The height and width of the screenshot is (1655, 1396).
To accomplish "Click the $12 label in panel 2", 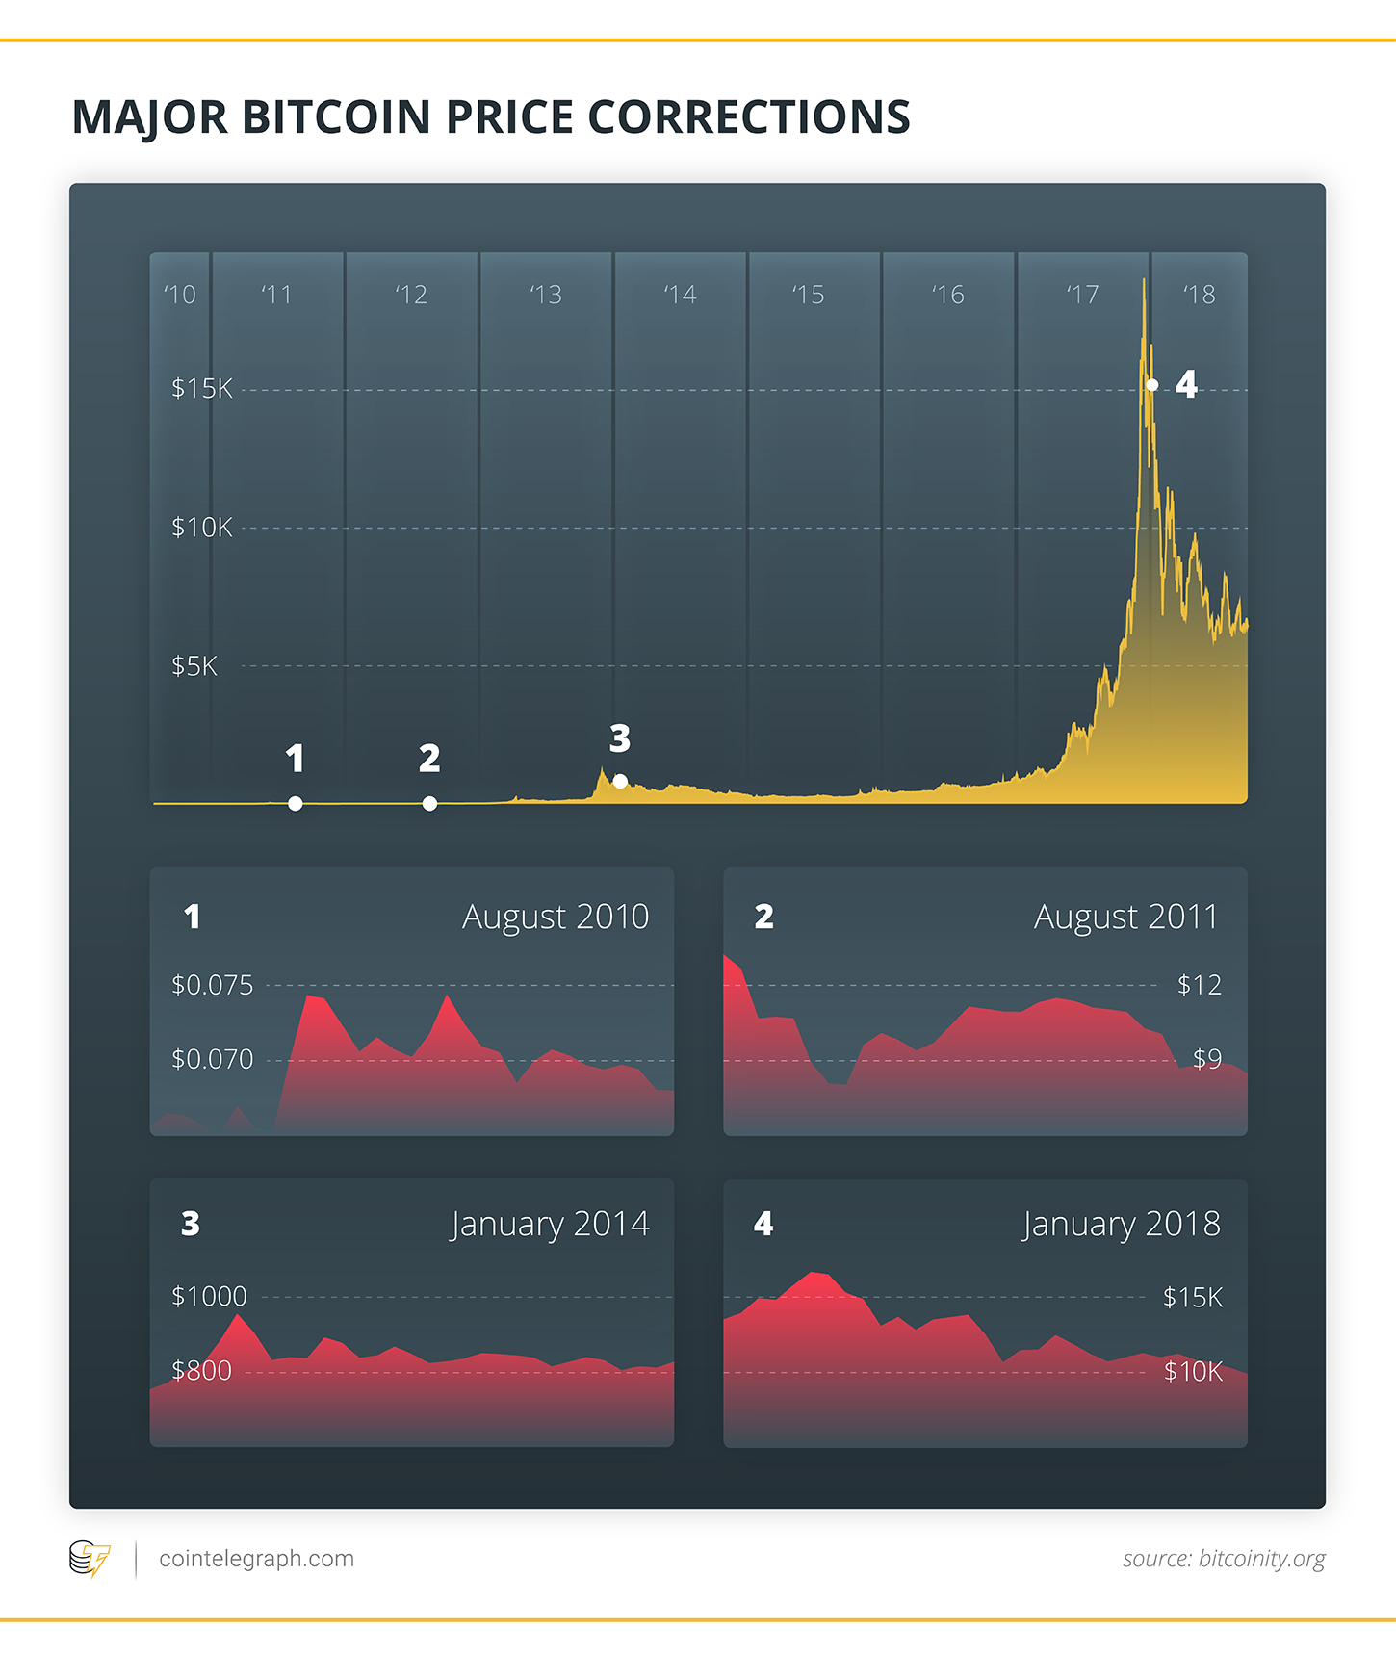I will click(1200, 985).
